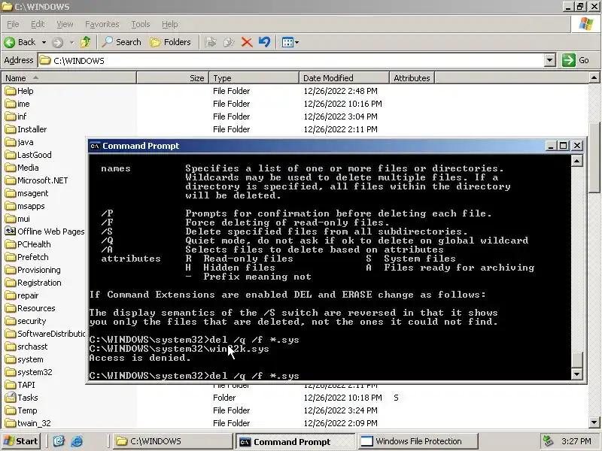Viewport: 602px width, 451px height.
Task: Select the Media folder
Action: (22, 168)
